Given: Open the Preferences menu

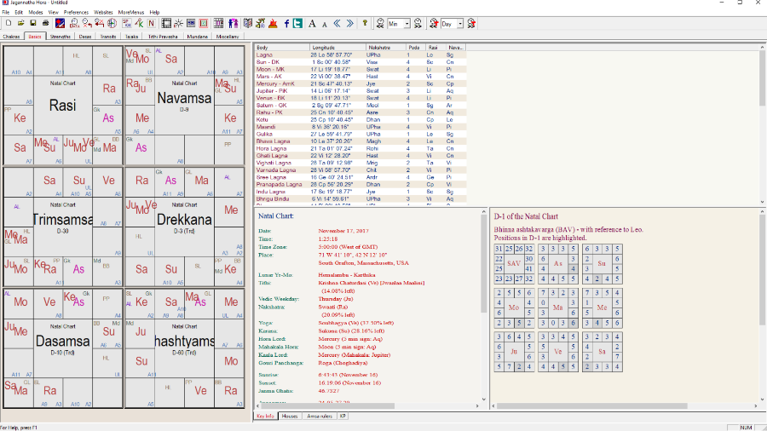Looking at the screenshot, I should click(x=76, y=13).
